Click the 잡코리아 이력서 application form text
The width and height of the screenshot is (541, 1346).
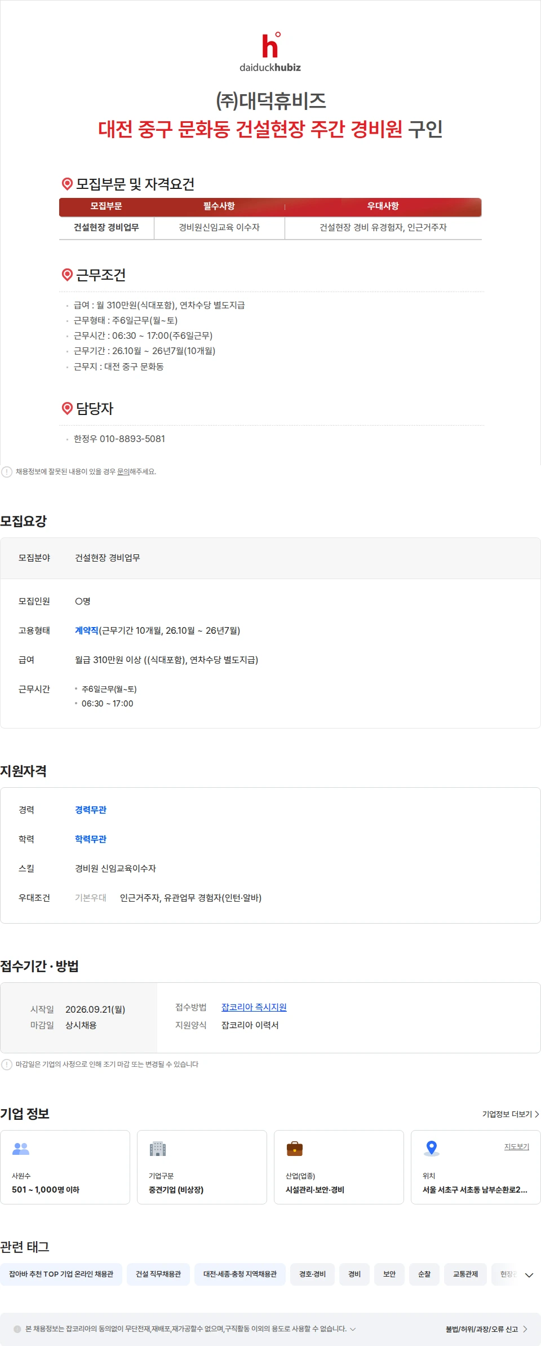pyautogui.click(x=250, y=1025)
